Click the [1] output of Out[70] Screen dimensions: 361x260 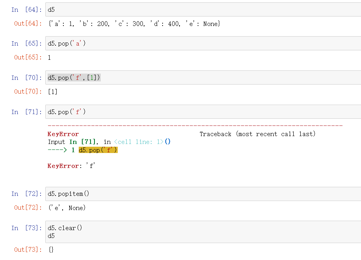(x=52, y=92)
